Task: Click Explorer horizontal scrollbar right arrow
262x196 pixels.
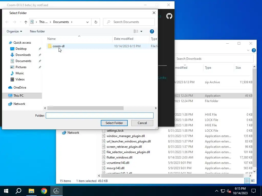Action: click(250, 176)
